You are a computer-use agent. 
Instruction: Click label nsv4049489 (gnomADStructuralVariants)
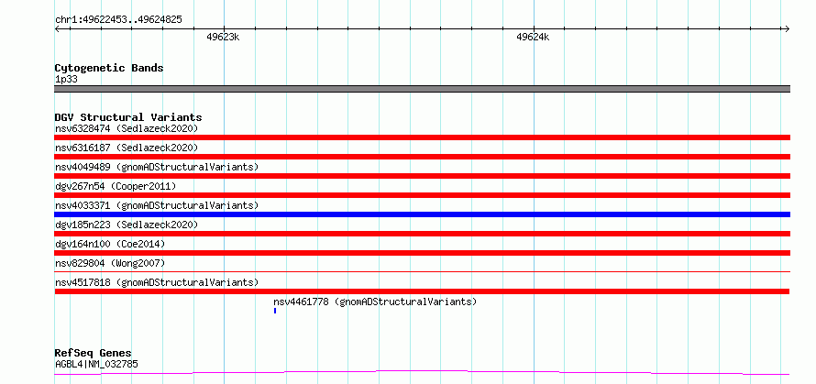(x=157, y=167)
